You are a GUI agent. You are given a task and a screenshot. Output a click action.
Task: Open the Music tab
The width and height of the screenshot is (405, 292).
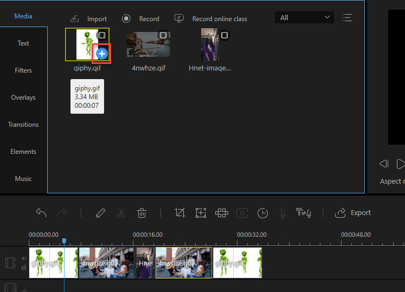coord(23,179)
